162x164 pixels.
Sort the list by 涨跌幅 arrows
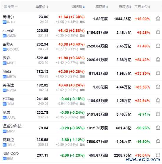click(84, 7)
